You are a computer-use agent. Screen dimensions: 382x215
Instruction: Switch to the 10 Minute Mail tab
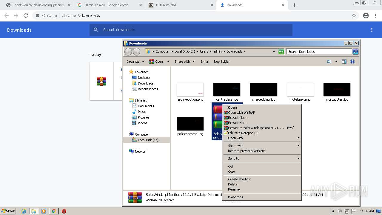pos(180,5)
